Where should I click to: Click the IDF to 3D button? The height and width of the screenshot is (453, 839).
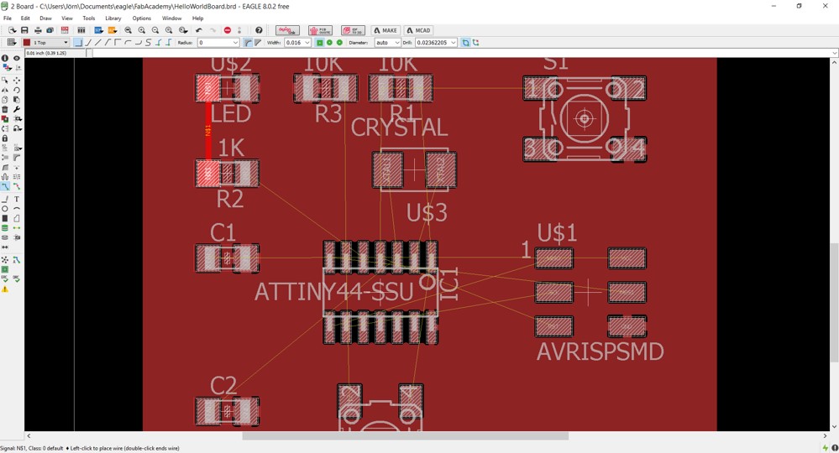tap(353, 30)
